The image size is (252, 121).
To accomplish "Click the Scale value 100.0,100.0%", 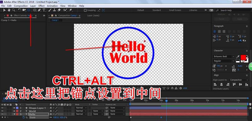I will [60, 118].
